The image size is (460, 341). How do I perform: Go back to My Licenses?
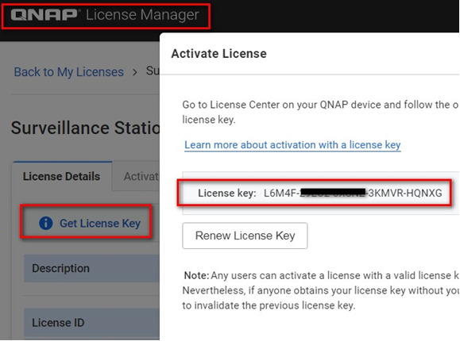(x=69, y=72)
